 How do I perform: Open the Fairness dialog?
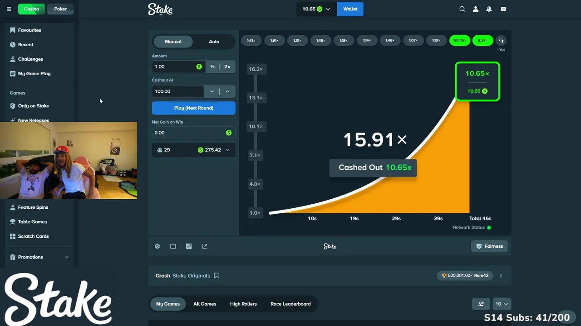tap(489, 246)
